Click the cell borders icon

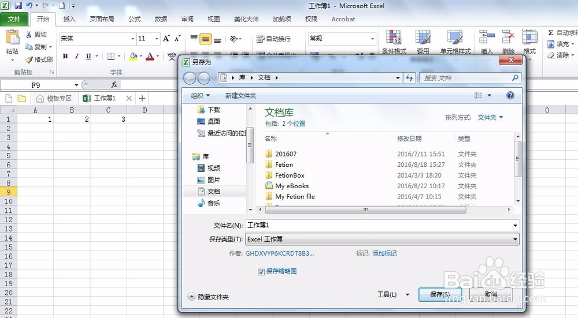click(x=111, y=57)
